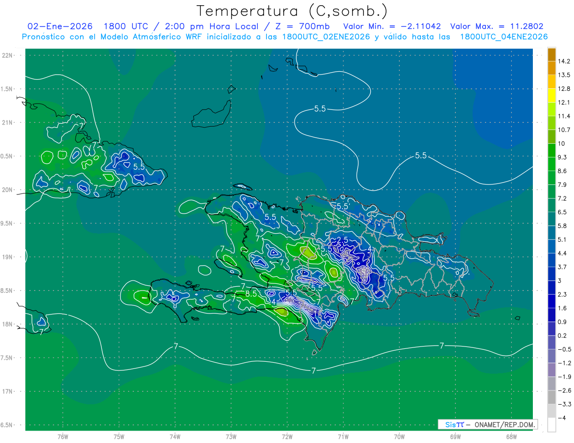Select the Valor Max. = 11.2802 text
The image size is (574, 443).
pos(497,26)
